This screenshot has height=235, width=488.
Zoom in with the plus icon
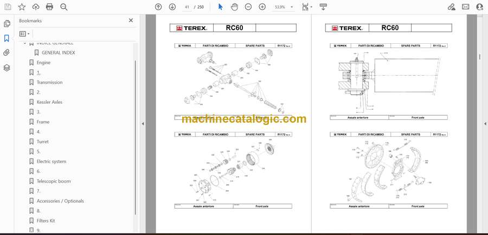pos(262,7)
